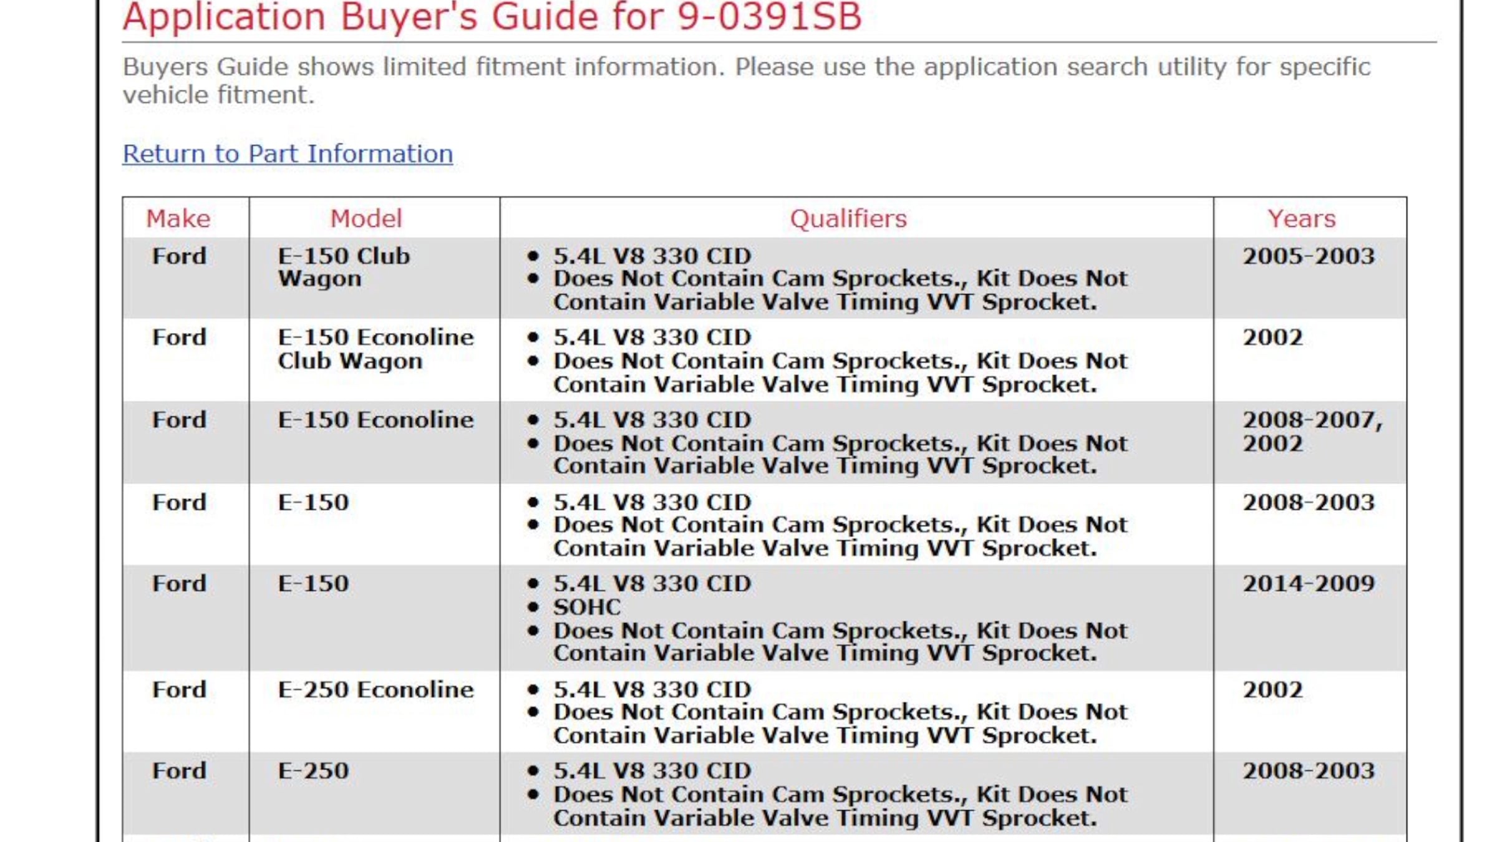Click Ford in the SOHC E-150 row
1497x842 pixels.
pyautogui.click(x=179, y=584)
